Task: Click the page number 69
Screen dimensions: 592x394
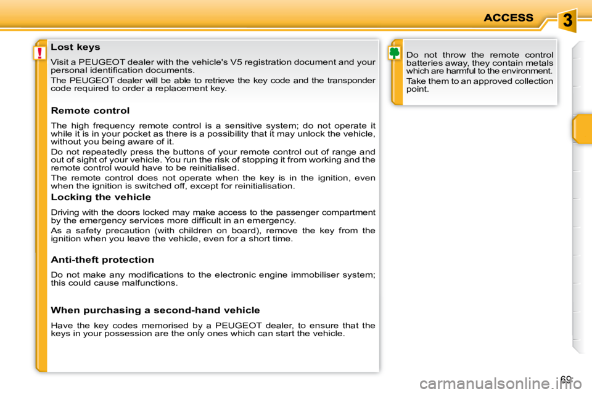Action: click(x=565, y=379)
